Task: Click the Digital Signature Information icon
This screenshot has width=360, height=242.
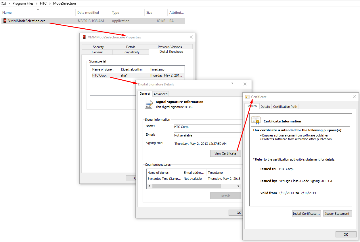Action: 149,104
